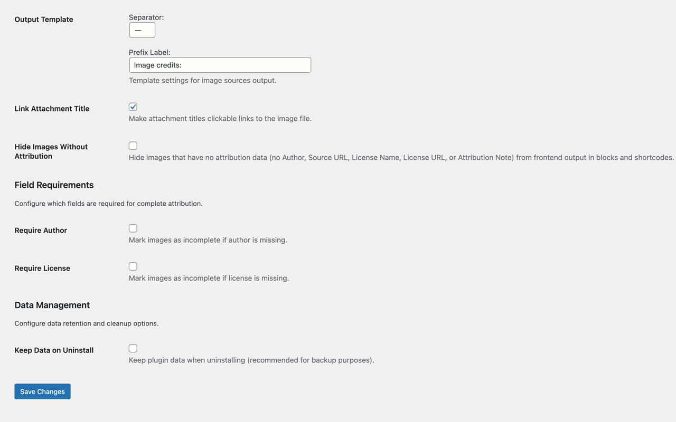Click the Save Changes button
The width and height of the screenshot is (676, 422).
(x=42, y=391)
